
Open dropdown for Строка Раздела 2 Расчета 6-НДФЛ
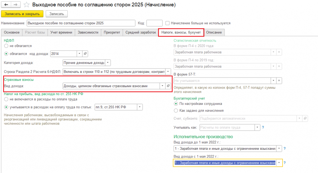coord(168,72)
